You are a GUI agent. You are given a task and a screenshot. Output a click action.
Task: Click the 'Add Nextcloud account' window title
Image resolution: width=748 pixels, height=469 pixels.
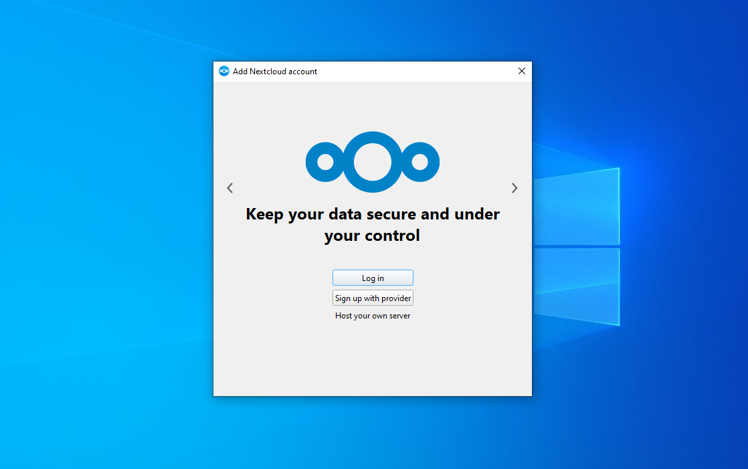275,72
